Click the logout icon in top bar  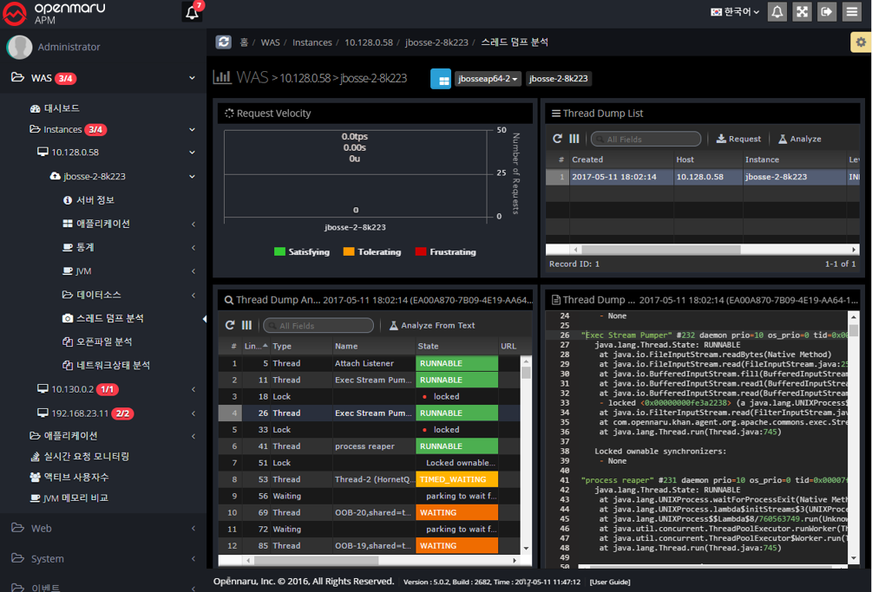click(x=827, y=12)
